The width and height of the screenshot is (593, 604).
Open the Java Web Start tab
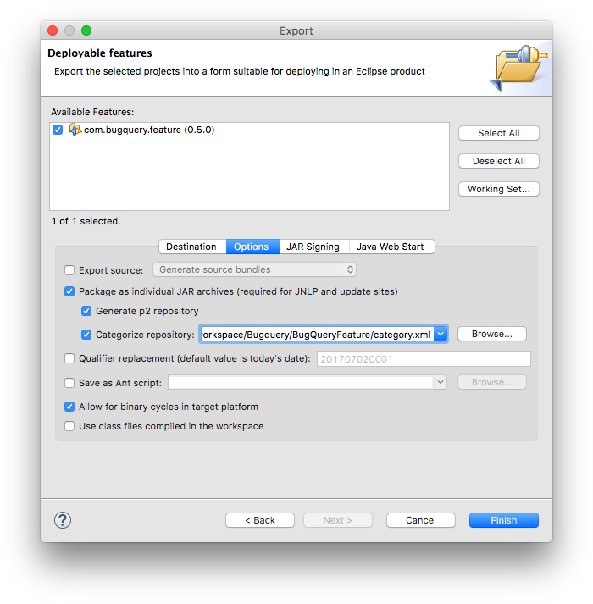(x=391, y=247)
